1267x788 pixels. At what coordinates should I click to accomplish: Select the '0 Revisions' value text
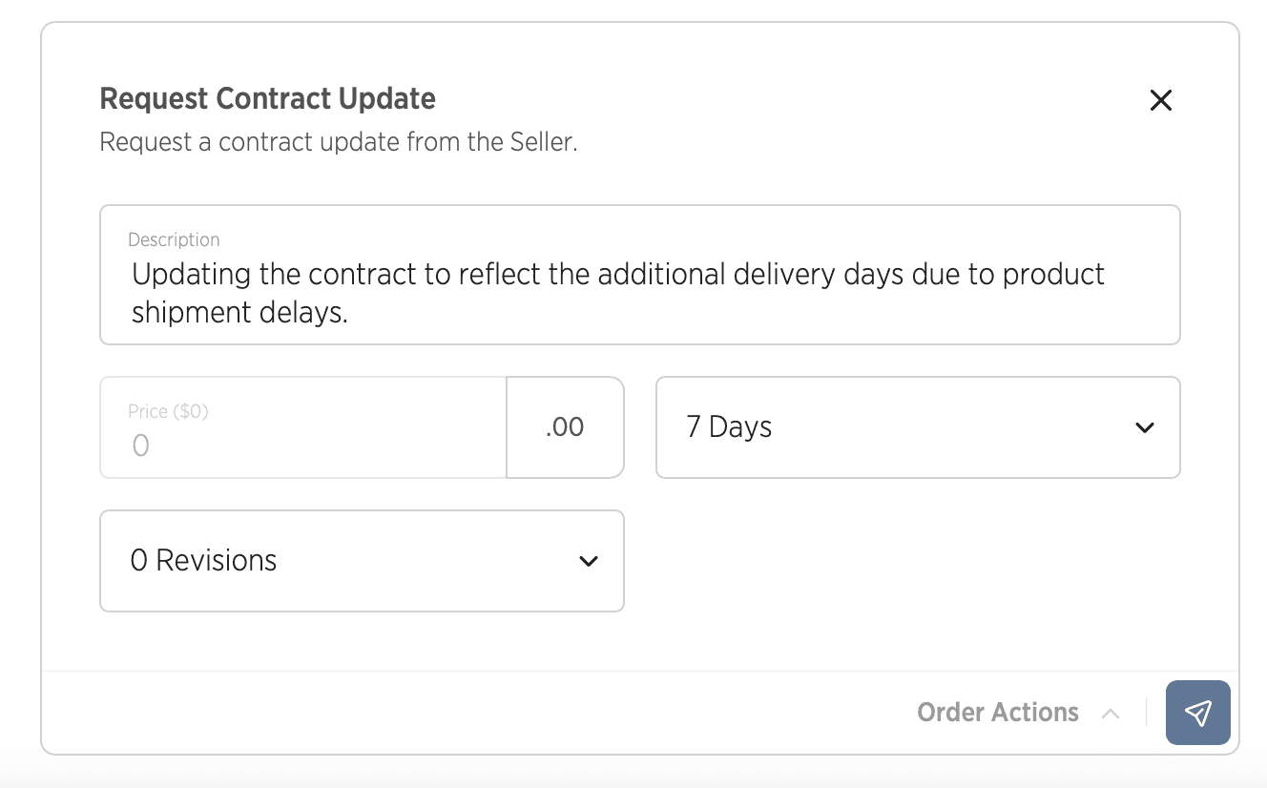[x=203, y=561]
